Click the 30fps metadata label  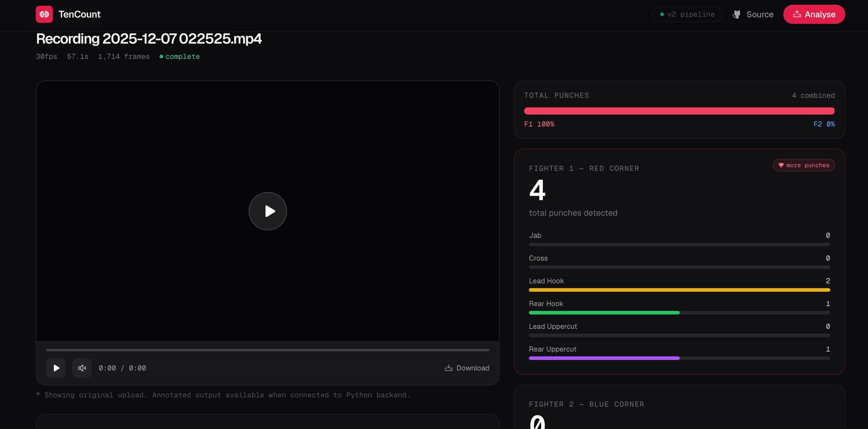47,57
